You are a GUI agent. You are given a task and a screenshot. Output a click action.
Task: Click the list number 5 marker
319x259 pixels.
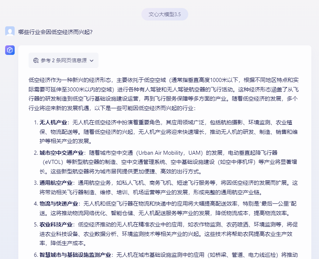[x=36, y=224]
